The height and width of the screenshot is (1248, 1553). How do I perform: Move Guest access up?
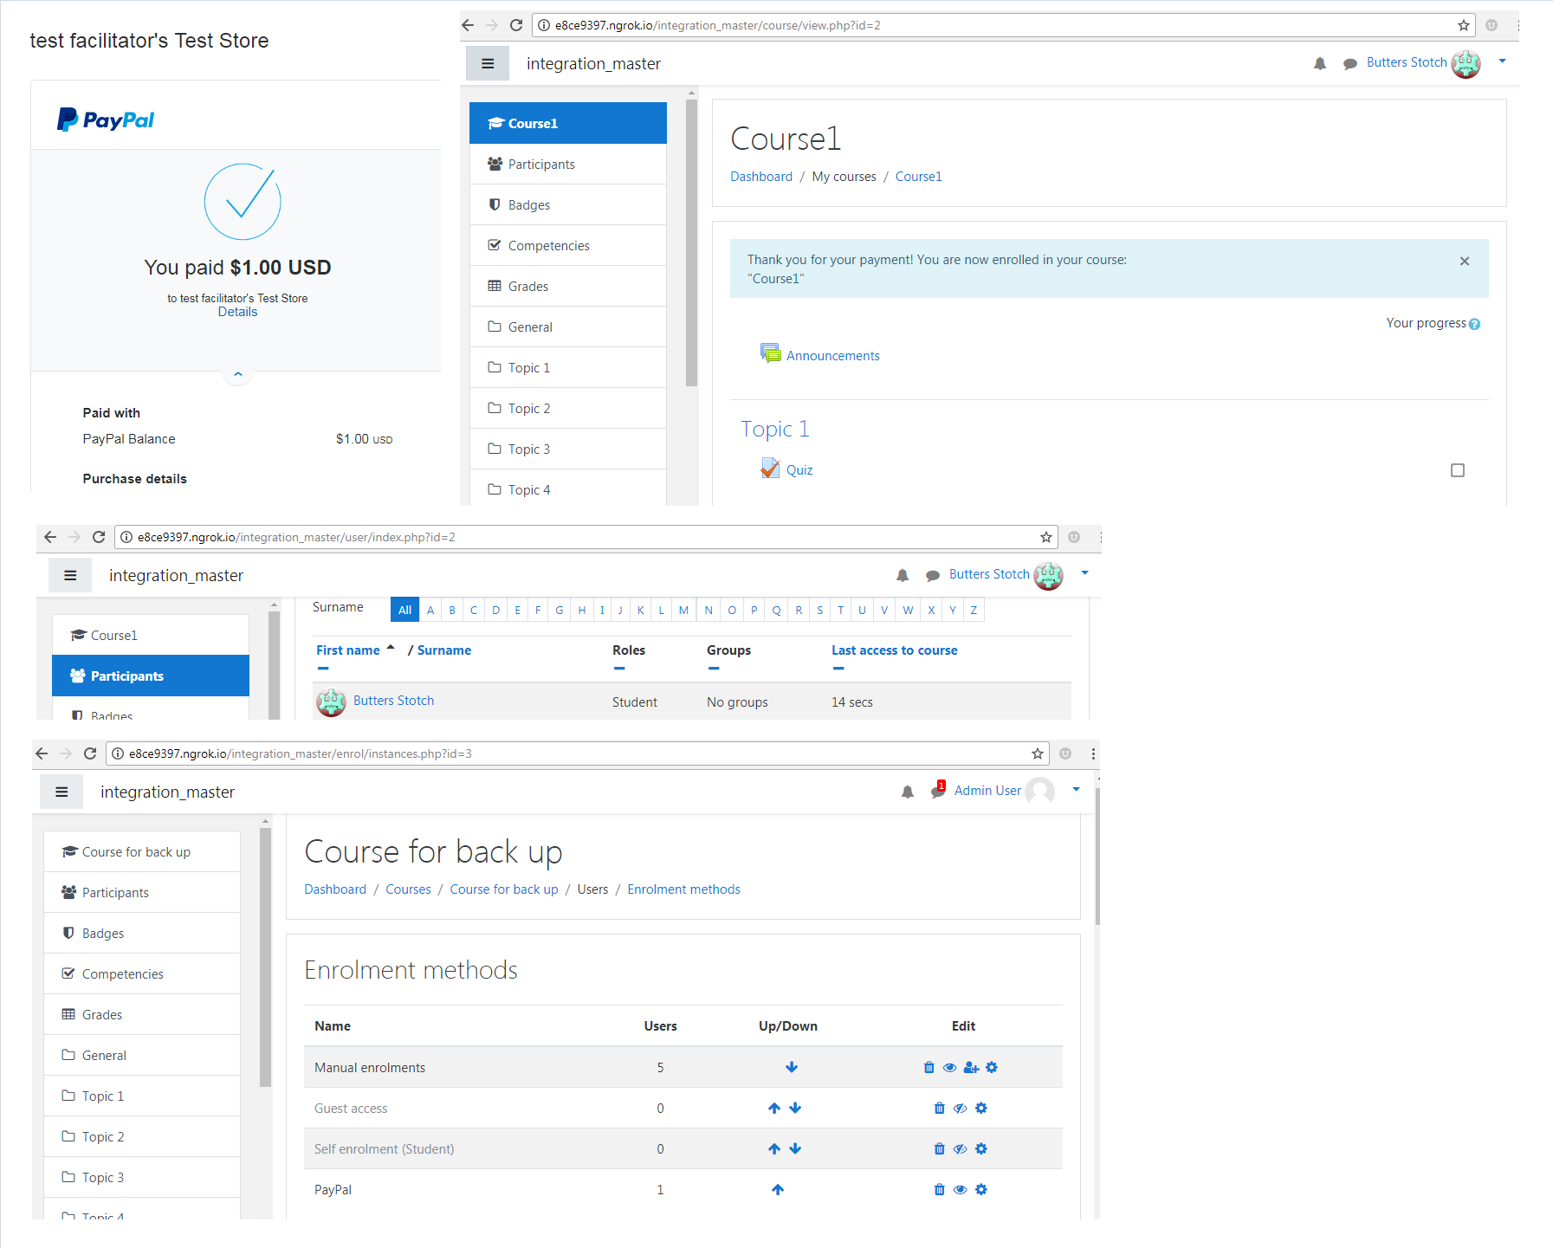tap(774, 1108)
